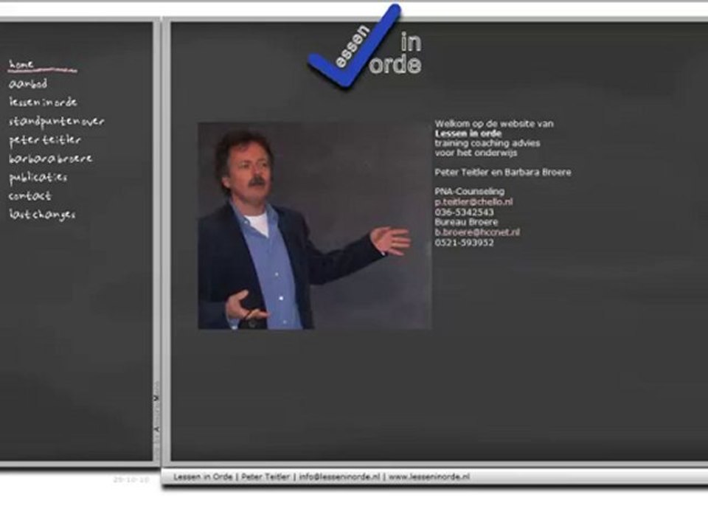Email p.teitler@chello.nl link

click(x=473, y=202)
